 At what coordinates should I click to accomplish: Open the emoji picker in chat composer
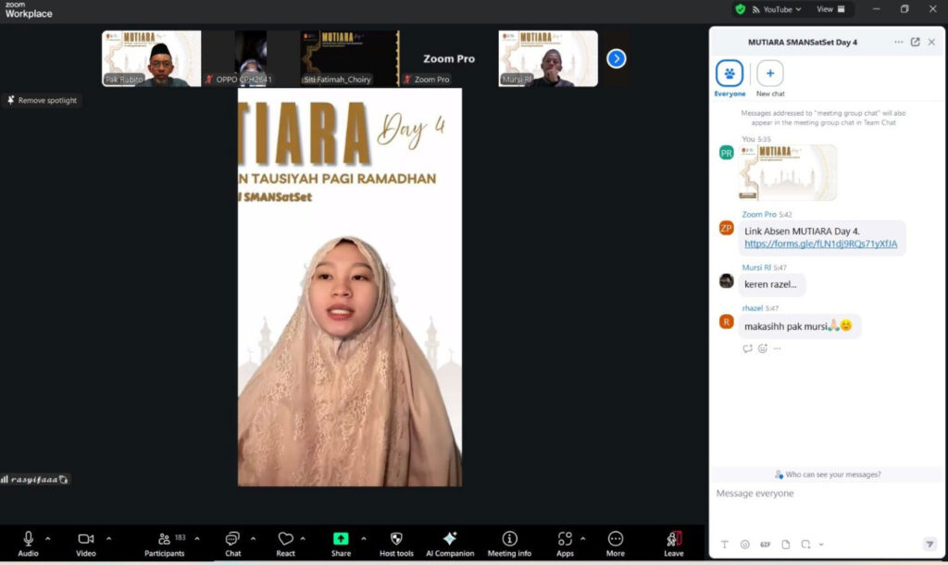(746, 545)
